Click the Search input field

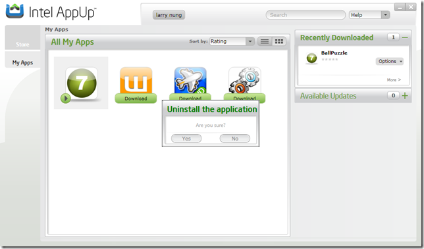pyautogui.click(x=305, y=15)
